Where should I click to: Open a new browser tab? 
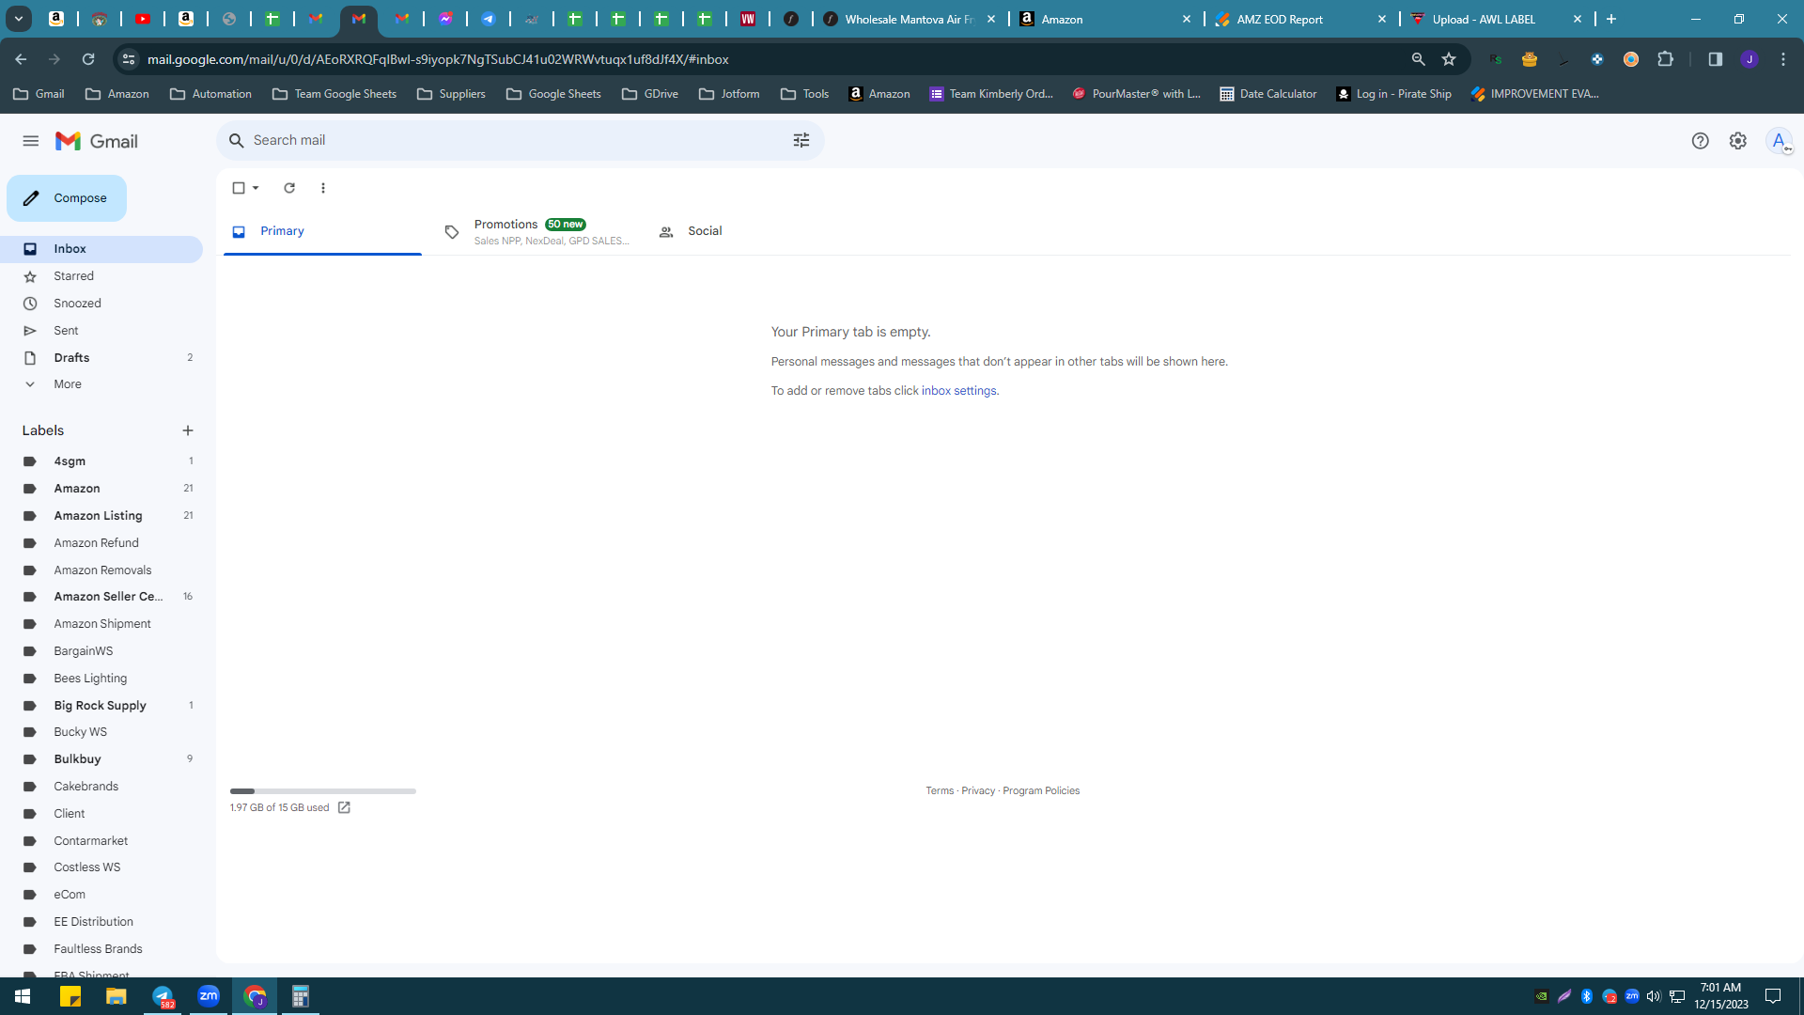pyautogui.click(x=1611, y=19)
